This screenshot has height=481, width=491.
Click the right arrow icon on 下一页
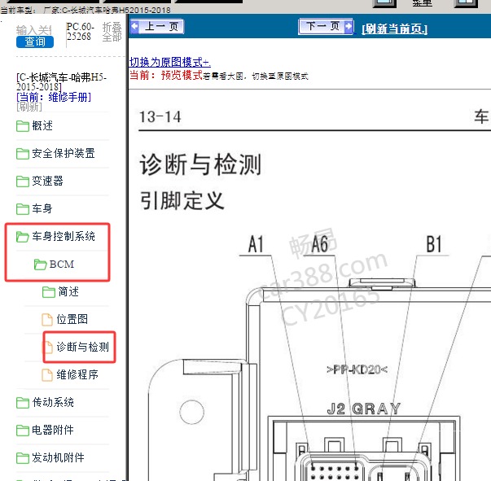349,26
